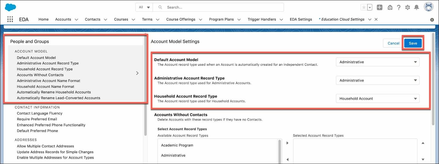439x164 pixels.
Task: Open the Contacts tab
Action: coord(92,19)
